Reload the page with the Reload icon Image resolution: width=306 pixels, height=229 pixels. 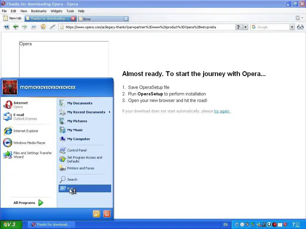[43, 27]
